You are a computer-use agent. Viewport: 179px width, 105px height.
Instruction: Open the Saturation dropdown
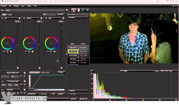(x=13, y=90)
